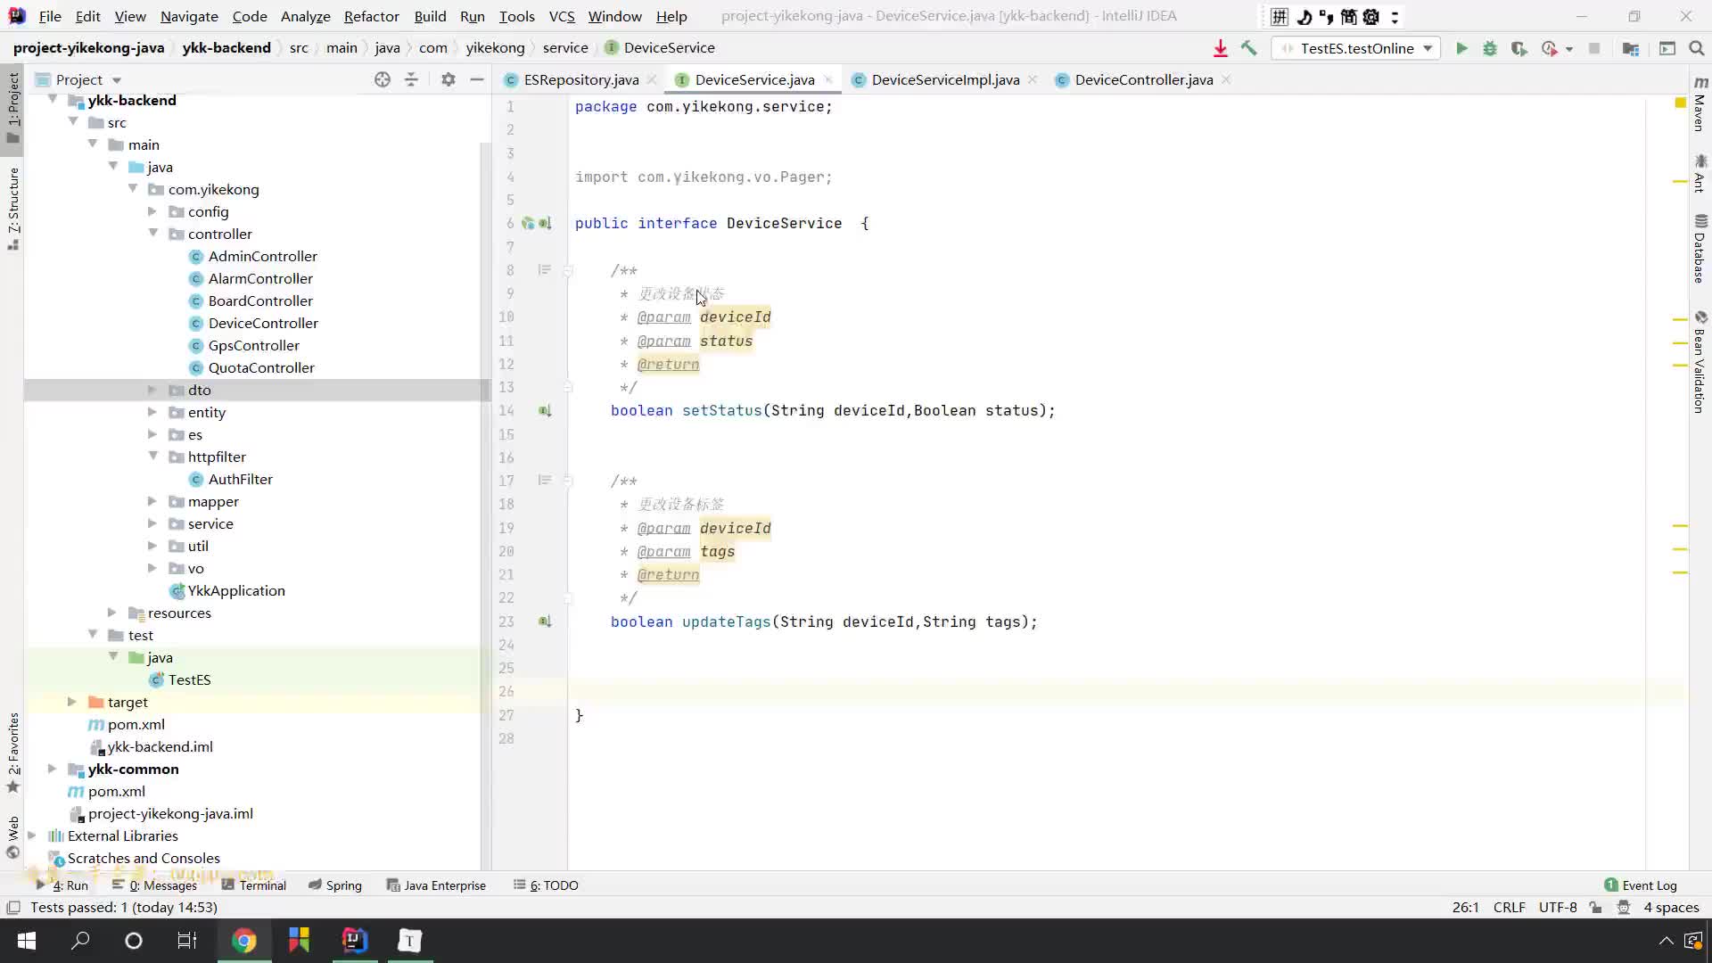Open the Ant tool window
This screenshot has width=1712, height=963.
(x=1700, y=173)
